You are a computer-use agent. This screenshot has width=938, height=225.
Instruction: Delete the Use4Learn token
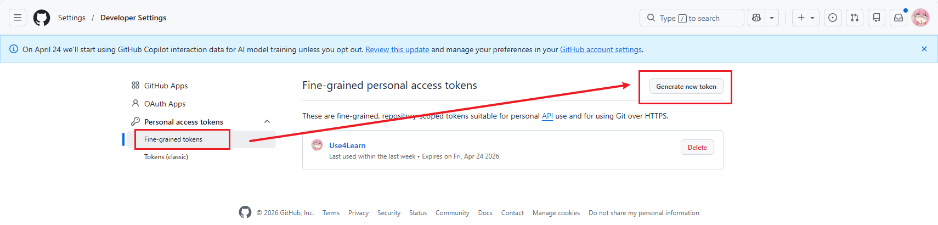(697, 148)
